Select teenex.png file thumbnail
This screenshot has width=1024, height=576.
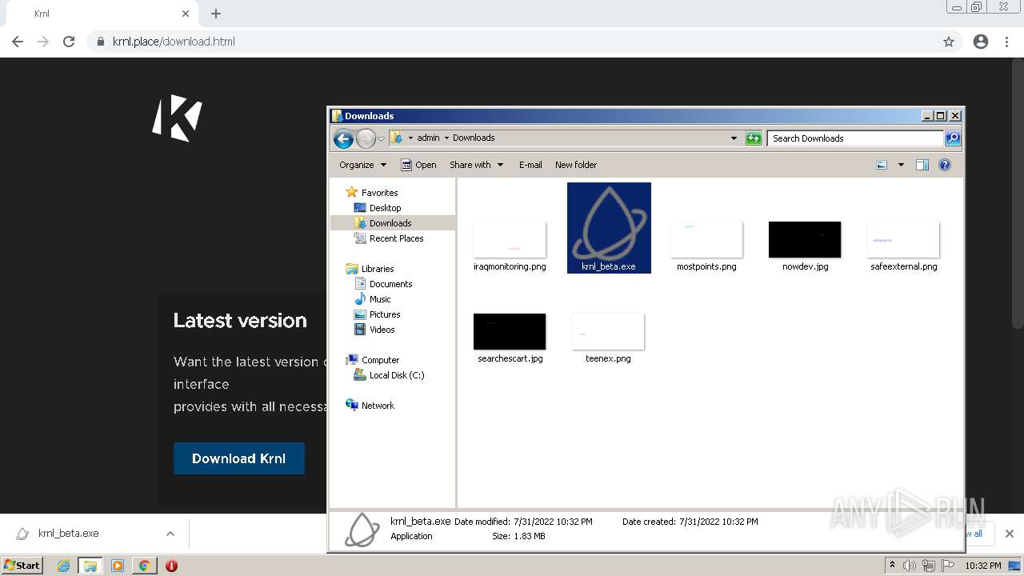coord(608,332)
